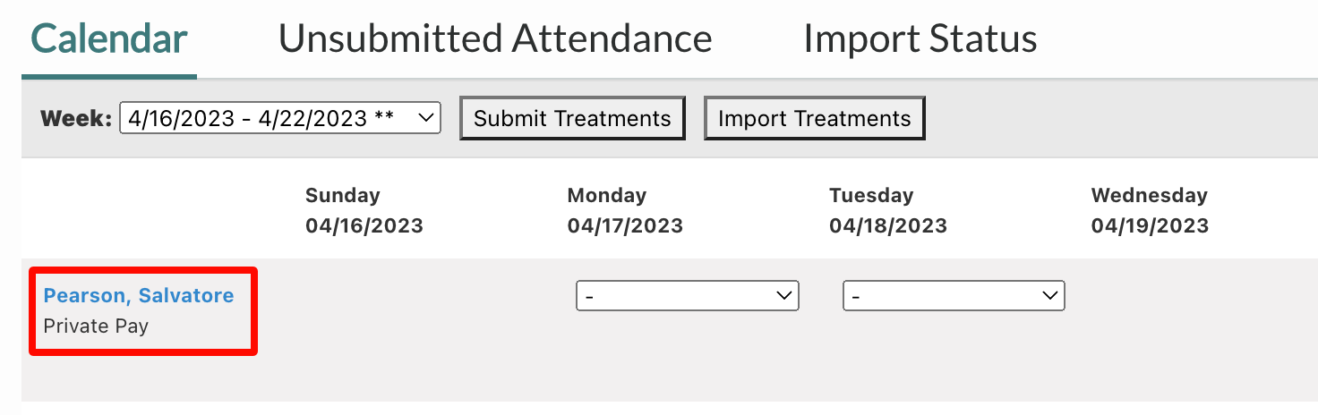Click the Private Pay label under Pearson
This screenshot has height=415, width=1318.
96,326
